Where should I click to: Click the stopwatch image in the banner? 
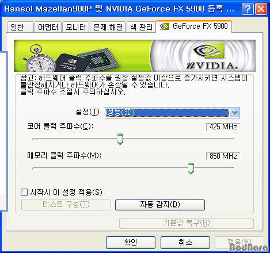[x=39, y=59]
